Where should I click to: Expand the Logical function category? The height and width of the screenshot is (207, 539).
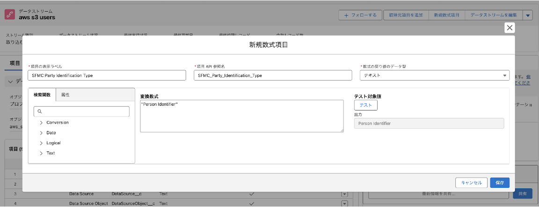(42, 143)
